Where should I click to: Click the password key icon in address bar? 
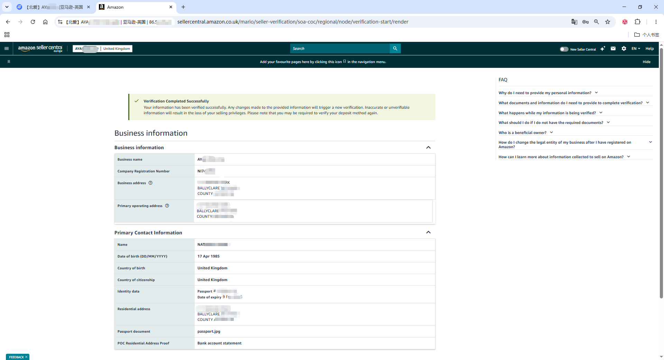point(585,22)
